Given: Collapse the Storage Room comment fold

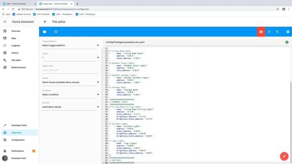Looking at the screenshot, I should click(109, 87).
